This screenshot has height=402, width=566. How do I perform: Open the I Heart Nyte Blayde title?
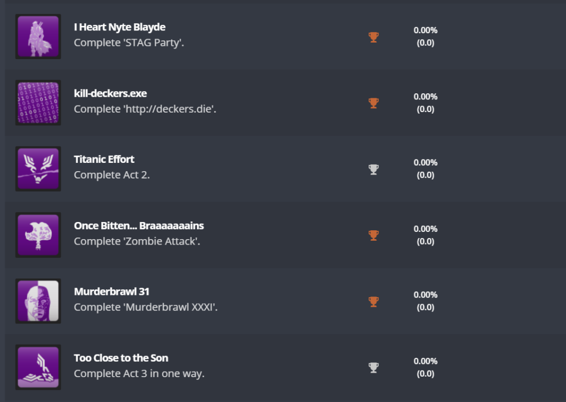119,27
